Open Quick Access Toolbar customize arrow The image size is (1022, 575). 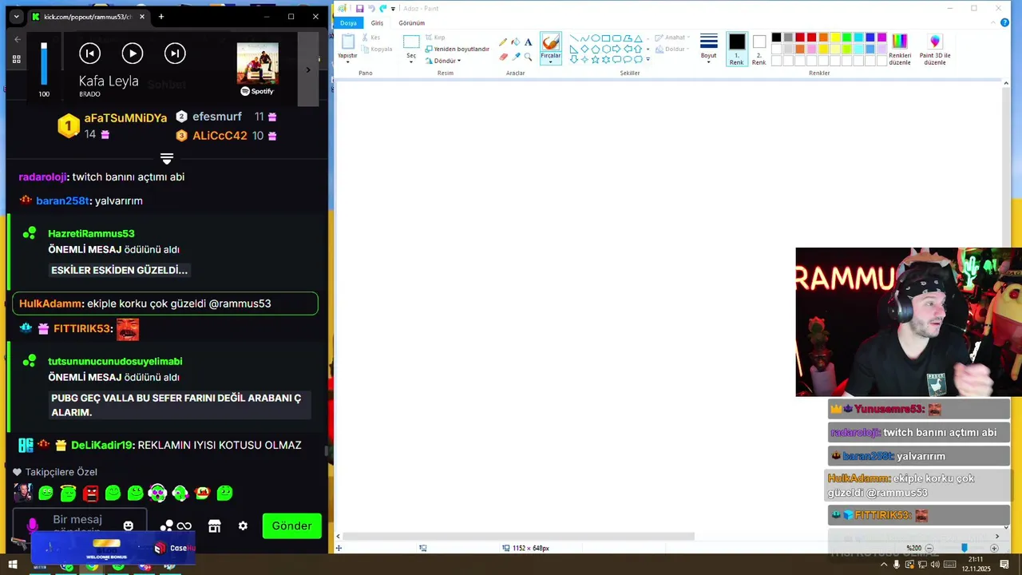pos(393,9)
